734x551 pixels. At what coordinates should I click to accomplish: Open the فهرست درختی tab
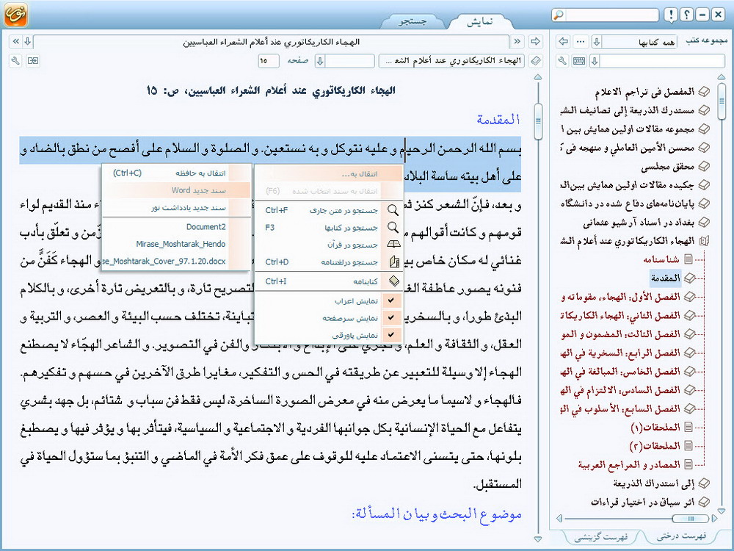coord(681,536)
